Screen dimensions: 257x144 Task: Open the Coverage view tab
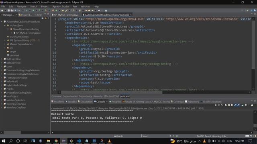pyautogui.click(x=177, y=102)
